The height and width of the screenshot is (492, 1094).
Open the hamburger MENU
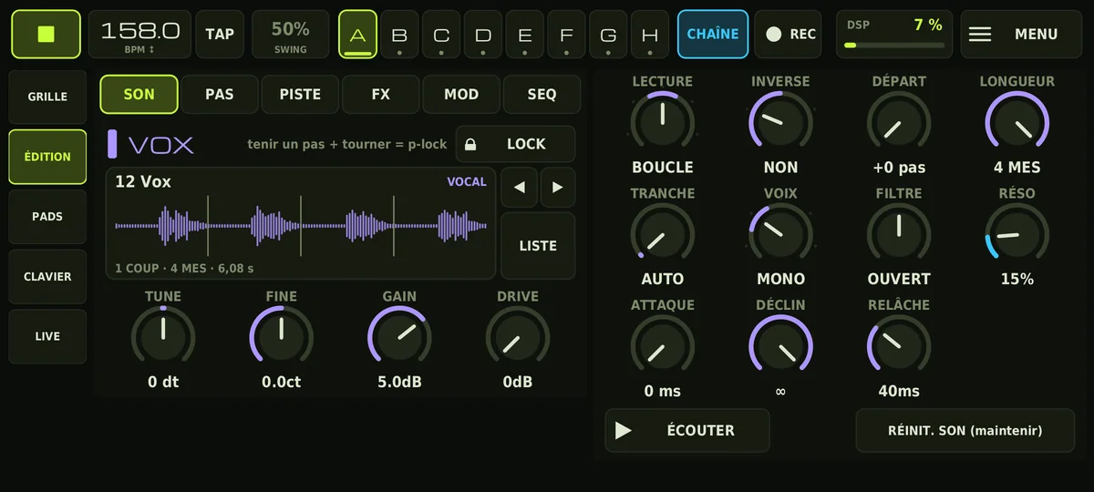point(1021,34)
